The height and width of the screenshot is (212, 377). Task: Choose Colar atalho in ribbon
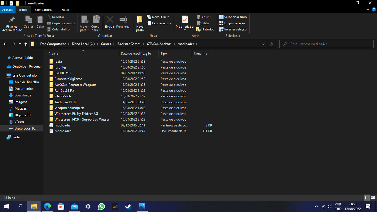pyautogui.click(x=58, y=29)
